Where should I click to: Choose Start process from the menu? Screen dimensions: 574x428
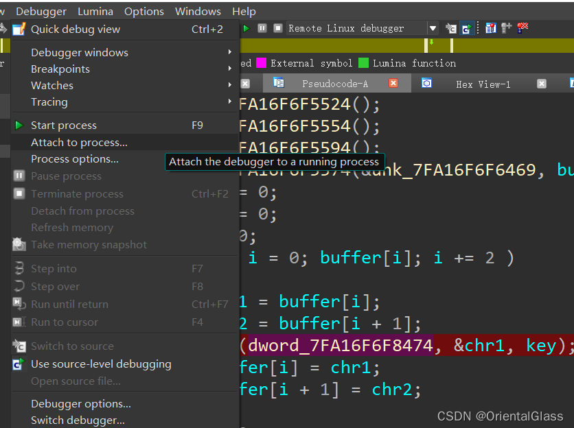click(x=125, y=125)
